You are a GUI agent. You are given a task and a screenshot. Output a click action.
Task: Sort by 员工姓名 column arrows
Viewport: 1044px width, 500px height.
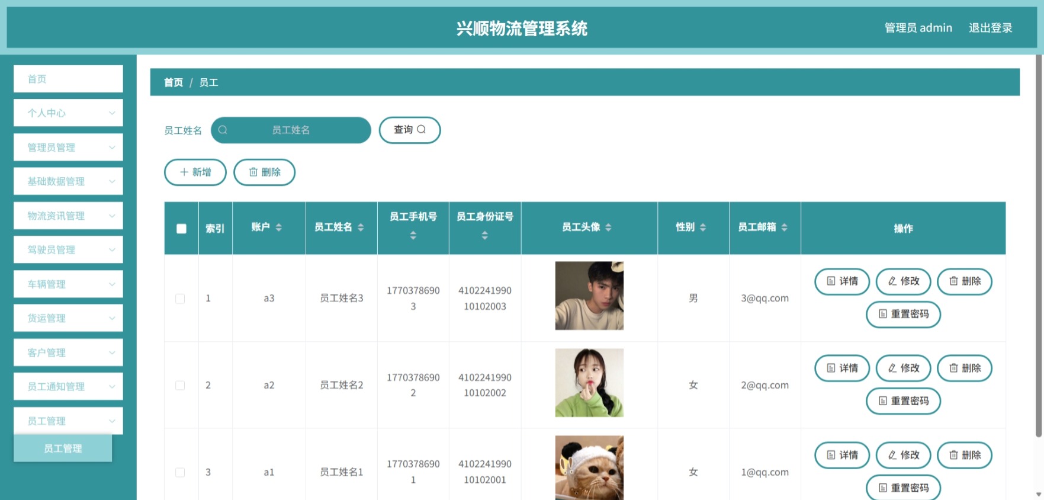click(x=361, y=227)
